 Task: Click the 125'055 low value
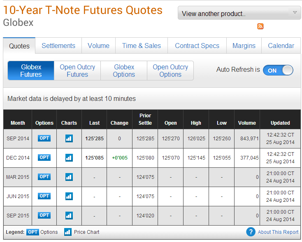point(222,158)
